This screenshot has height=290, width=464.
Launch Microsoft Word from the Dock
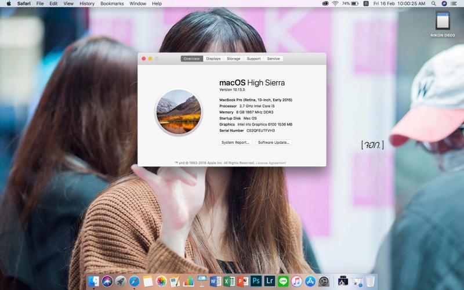click(x=215, y=281)
